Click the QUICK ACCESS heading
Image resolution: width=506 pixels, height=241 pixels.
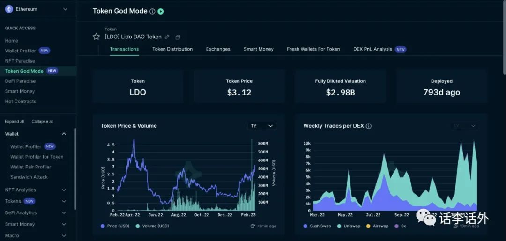[x=20, y=29]
